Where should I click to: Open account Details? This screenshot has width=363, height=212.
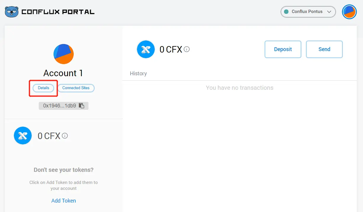(43, 88)
